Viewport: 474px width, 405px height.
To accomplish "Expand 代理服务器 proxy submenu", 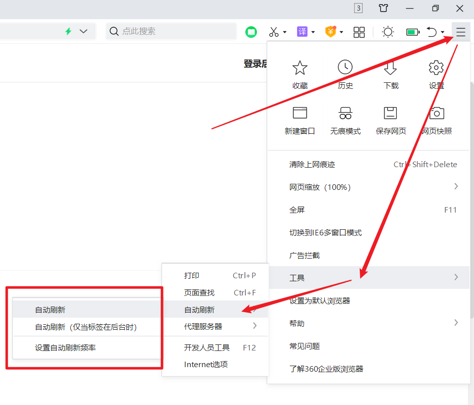I will tap(215, 326).
